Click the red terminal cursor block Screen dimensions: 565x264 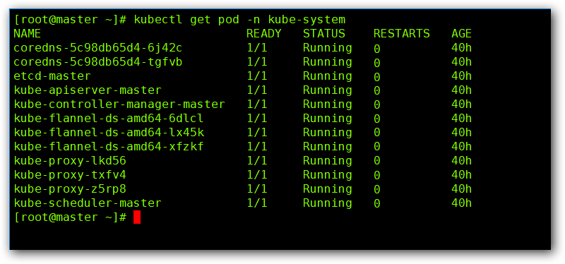click(x=137, y=217)
